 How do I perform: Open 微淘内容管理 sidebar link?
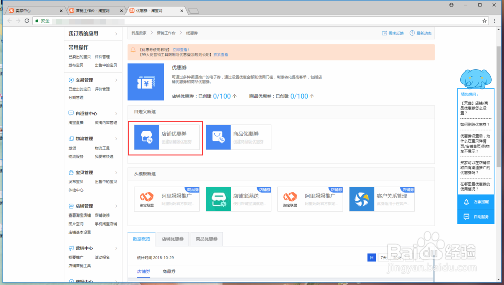(106, 123)
